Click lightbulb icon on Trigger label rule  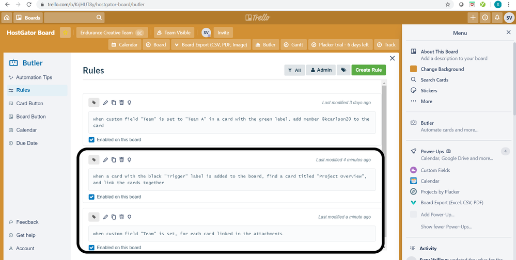[129, 160]
